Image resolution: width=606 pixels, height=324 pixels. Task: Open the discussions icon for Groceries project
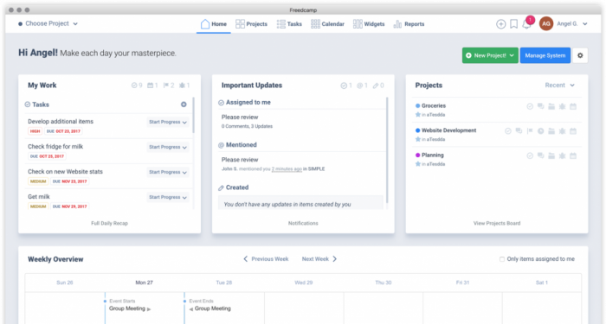541,106
